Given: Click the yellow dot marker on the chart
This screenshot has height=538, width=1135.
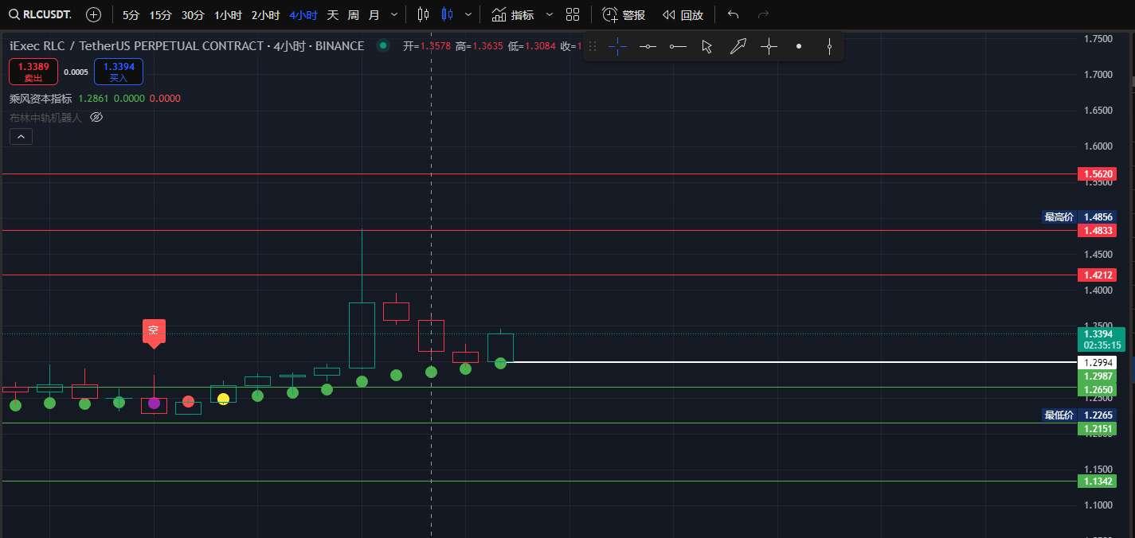Looking at the screenshot, I should click(223, 398).
